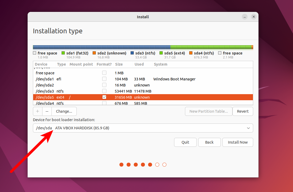Open the boot loader device dropdown
Image resolution: width=293 pixels, height=192 pixels.
pos(248,128)
